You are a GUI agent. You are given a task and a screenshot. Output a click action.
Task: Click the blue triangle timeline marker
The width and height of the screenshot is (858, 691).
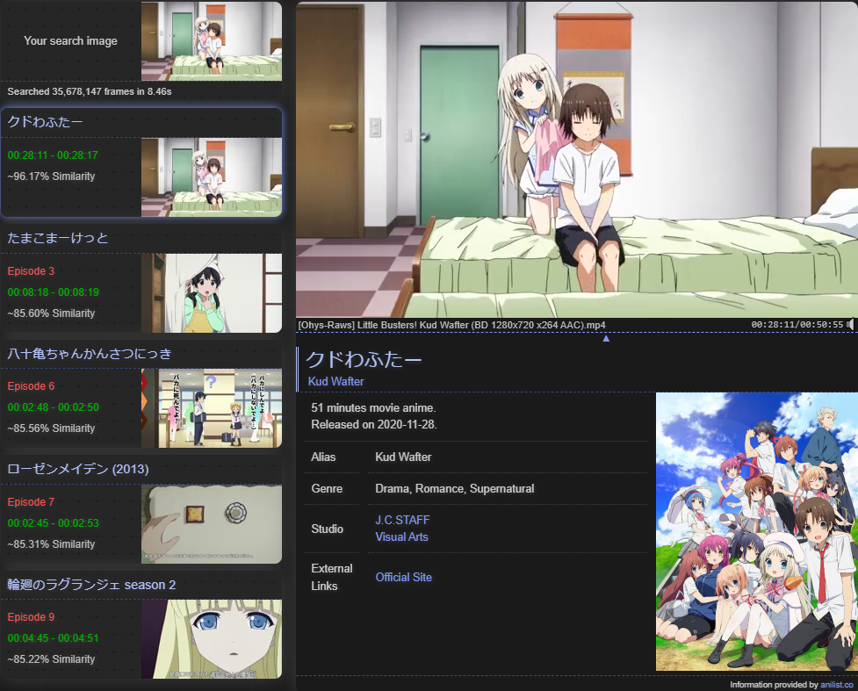coord(606,339)
